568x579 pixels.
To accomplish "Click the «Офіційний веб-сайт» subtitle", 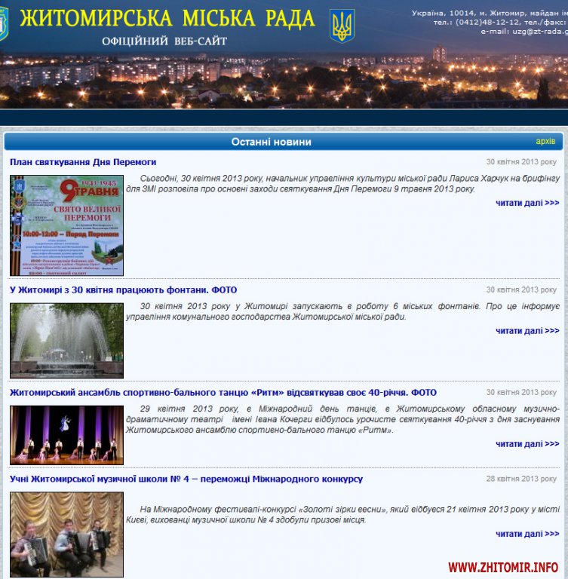I will [164, 41].
